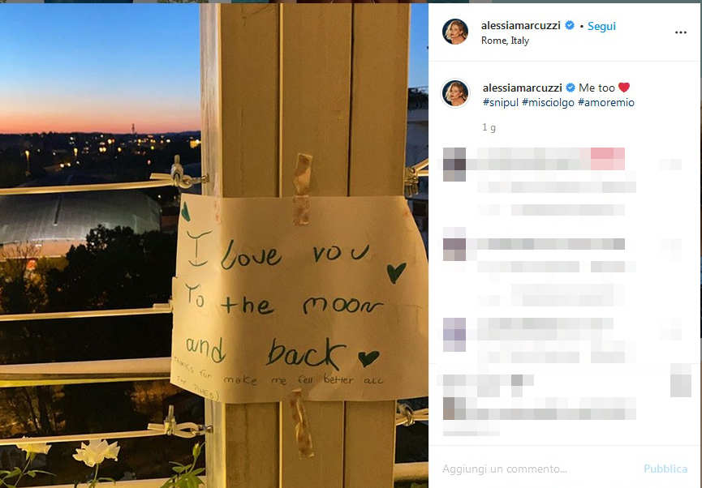Open the alessiamarcuzzi username in the header

521,25
